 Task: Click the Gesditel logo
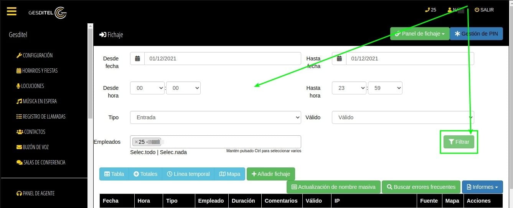48,13
